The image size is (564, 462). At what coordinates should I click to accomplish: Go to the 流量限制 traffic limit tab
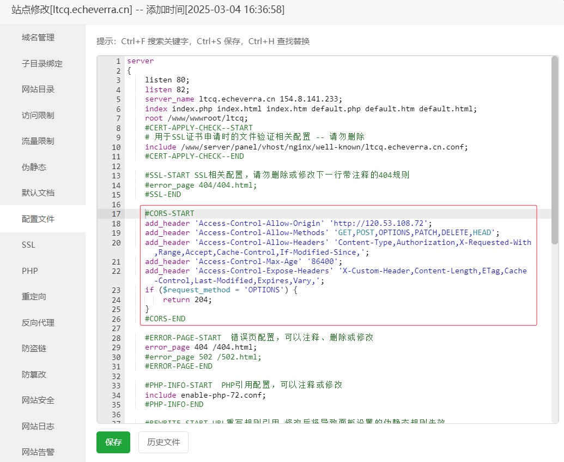(38, 141)
